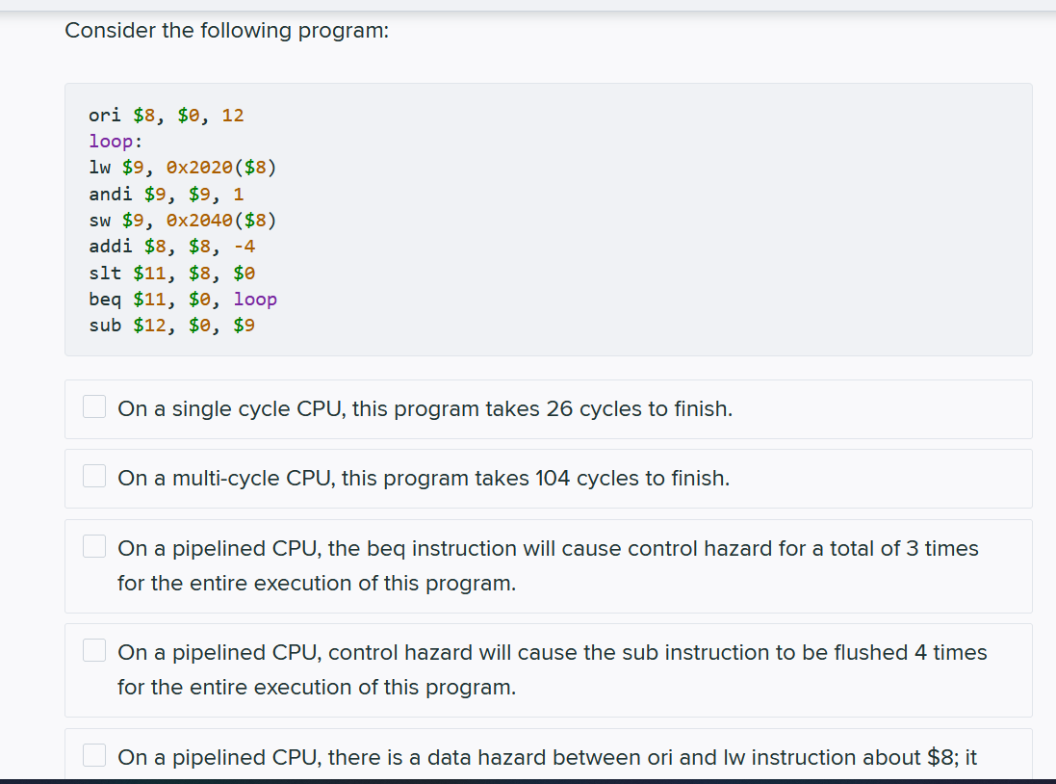
Task: Select the partially visible data hazard statement
Action: pyautogui.click(x=546, y=757)
